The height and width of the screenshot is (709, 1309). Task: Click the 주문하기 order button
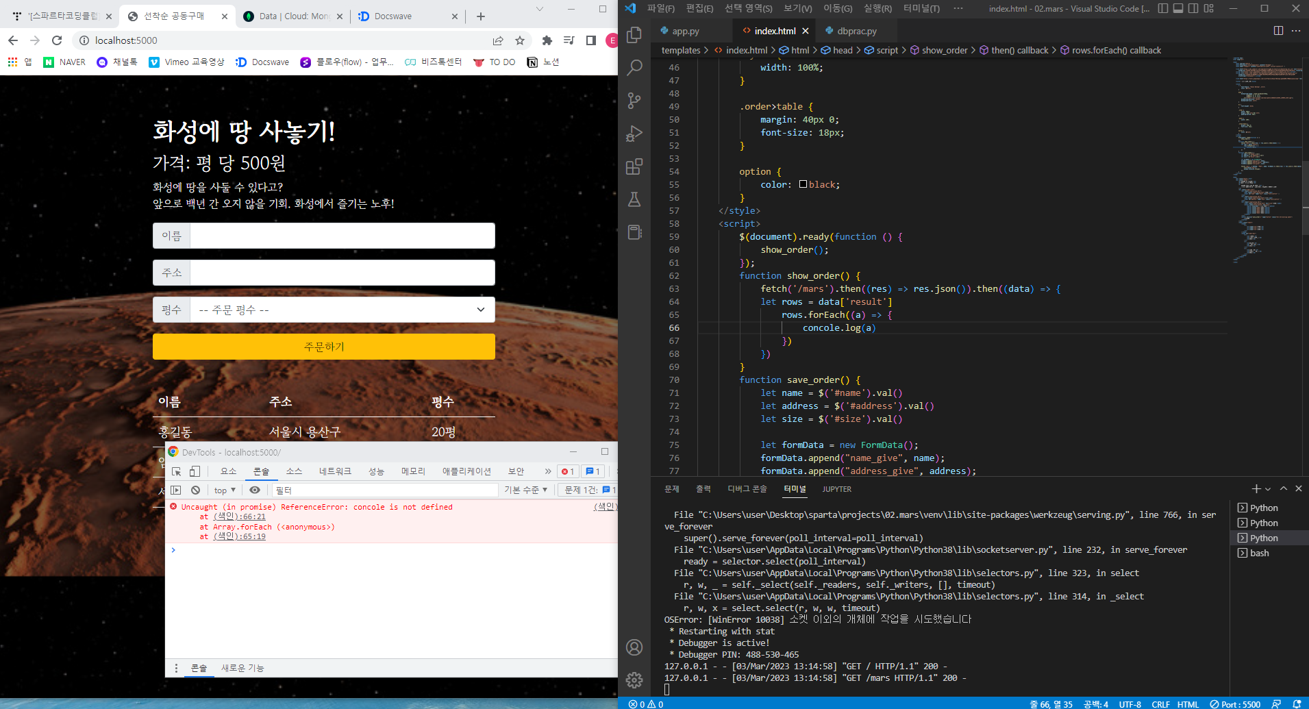[324, 347]
